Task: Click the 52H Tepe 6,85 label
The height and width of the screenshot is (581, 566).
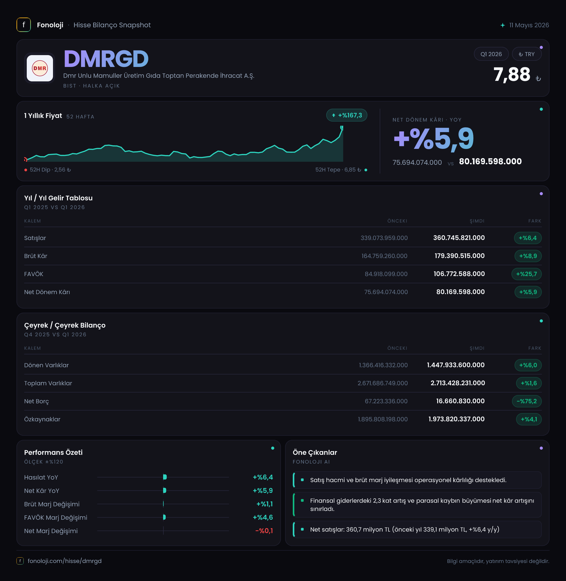Action: pos(338,170)
